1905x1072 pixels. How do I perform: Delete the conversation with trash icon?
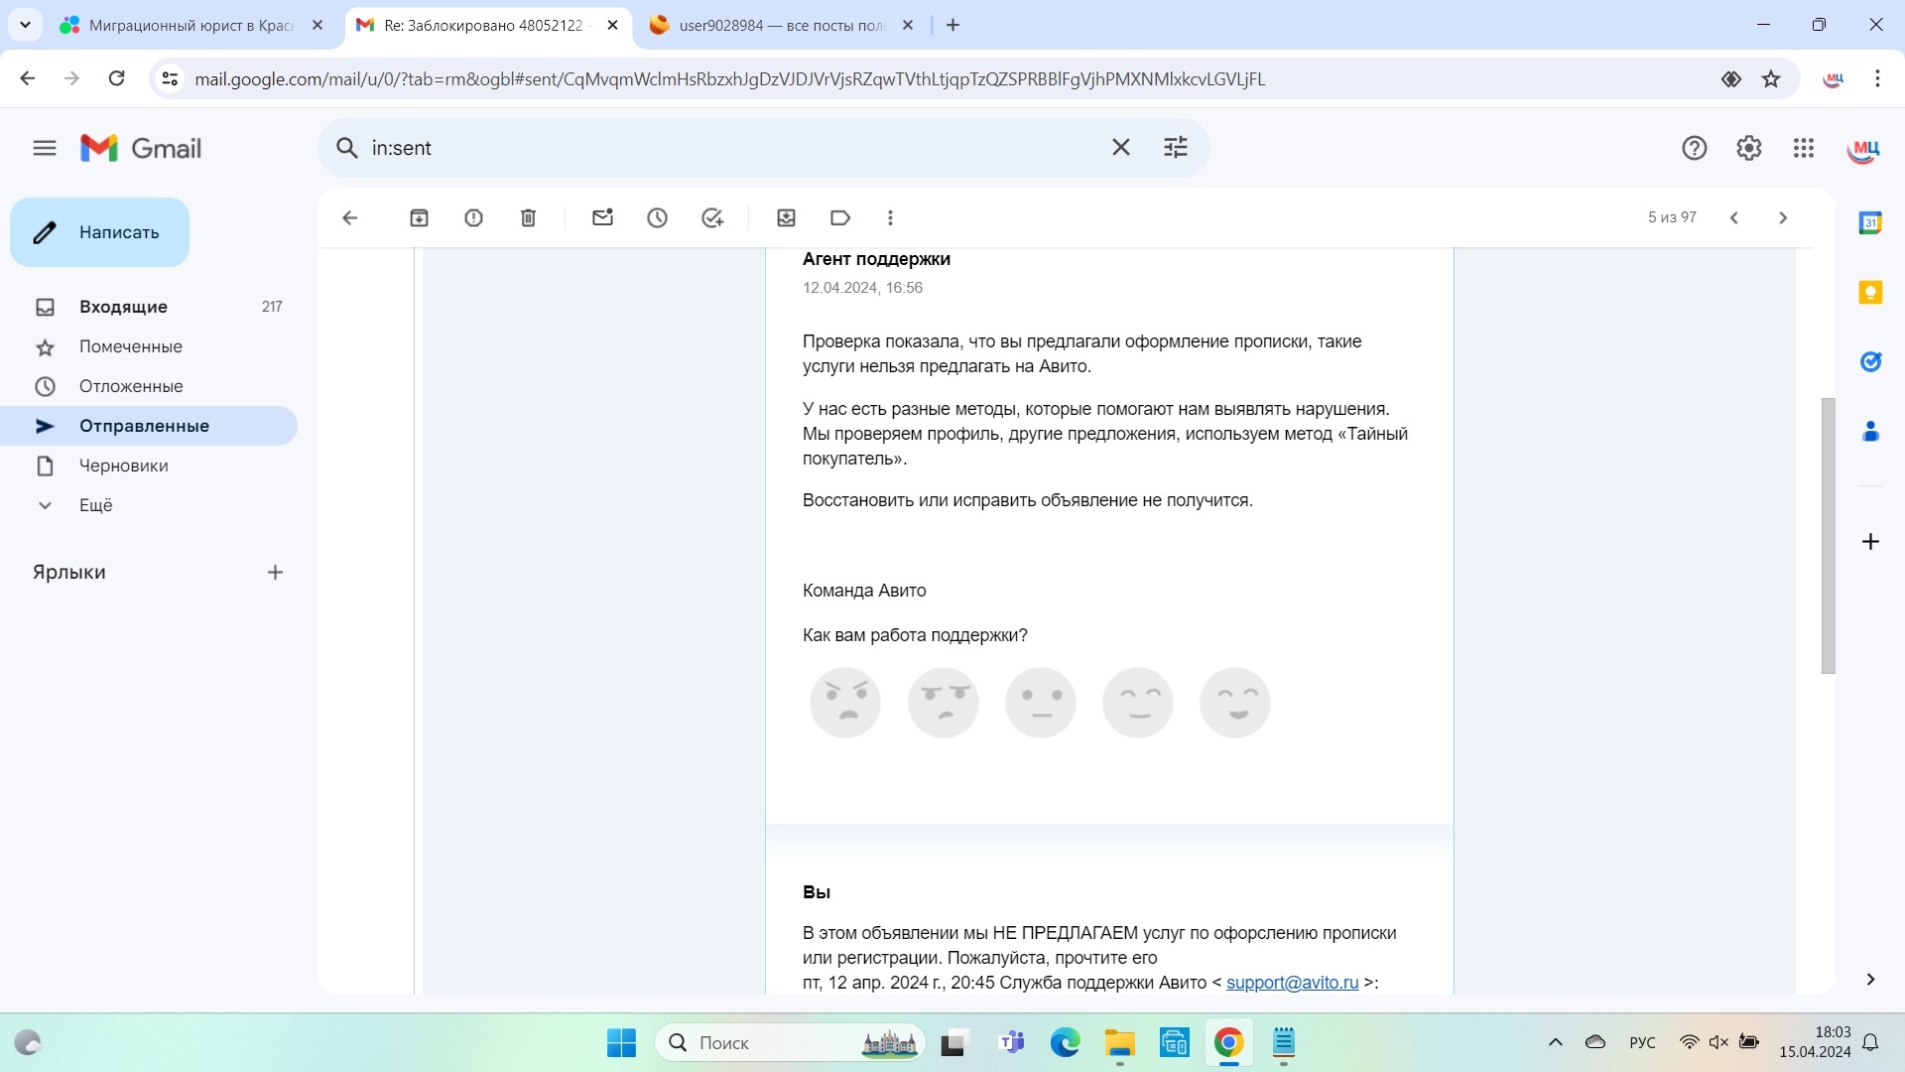coord(528,218)
